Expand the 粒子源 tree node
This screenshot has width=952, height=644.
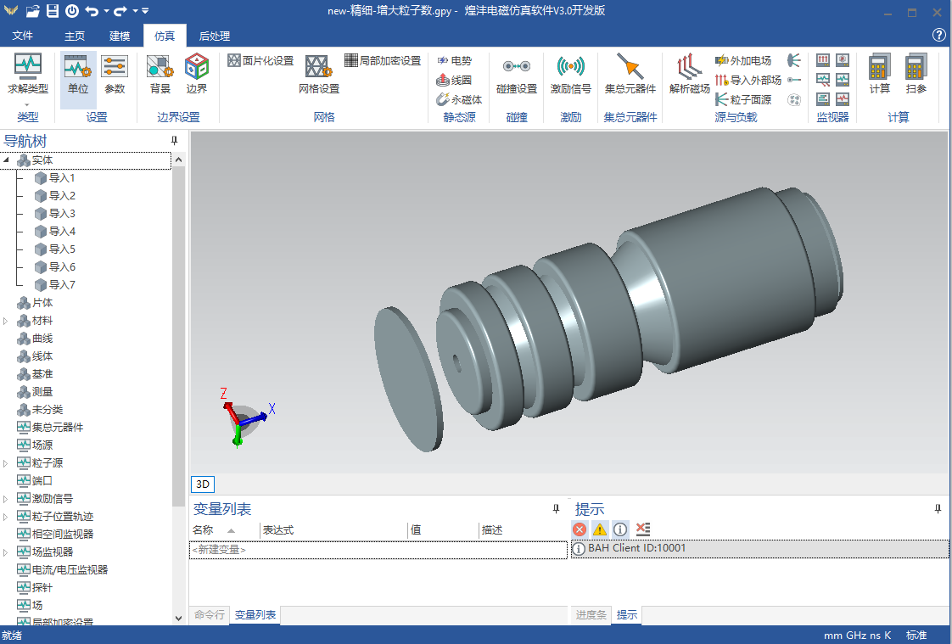pos(7,463)
